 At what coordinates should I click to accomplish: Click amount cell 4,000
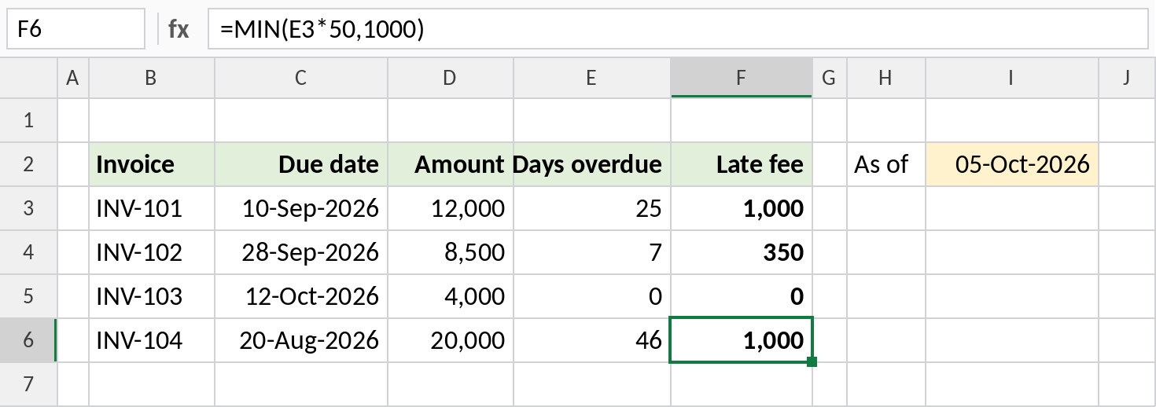[x=451, y=296]
